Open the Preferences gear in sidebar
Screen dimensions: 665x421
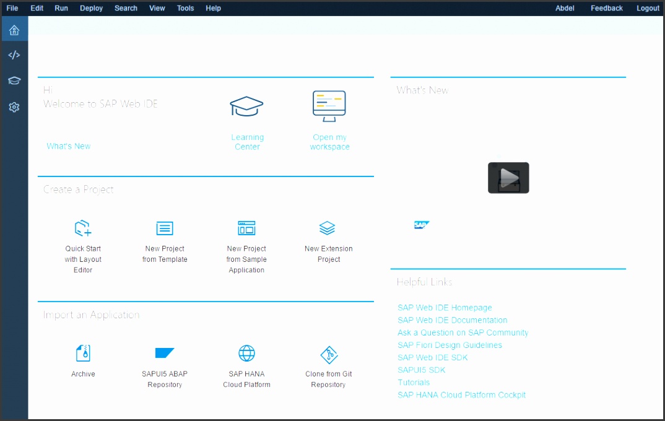click(14, 106)
